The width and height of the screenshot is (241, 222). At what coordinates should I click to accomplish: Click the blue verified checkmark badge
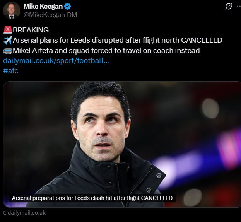68,6
